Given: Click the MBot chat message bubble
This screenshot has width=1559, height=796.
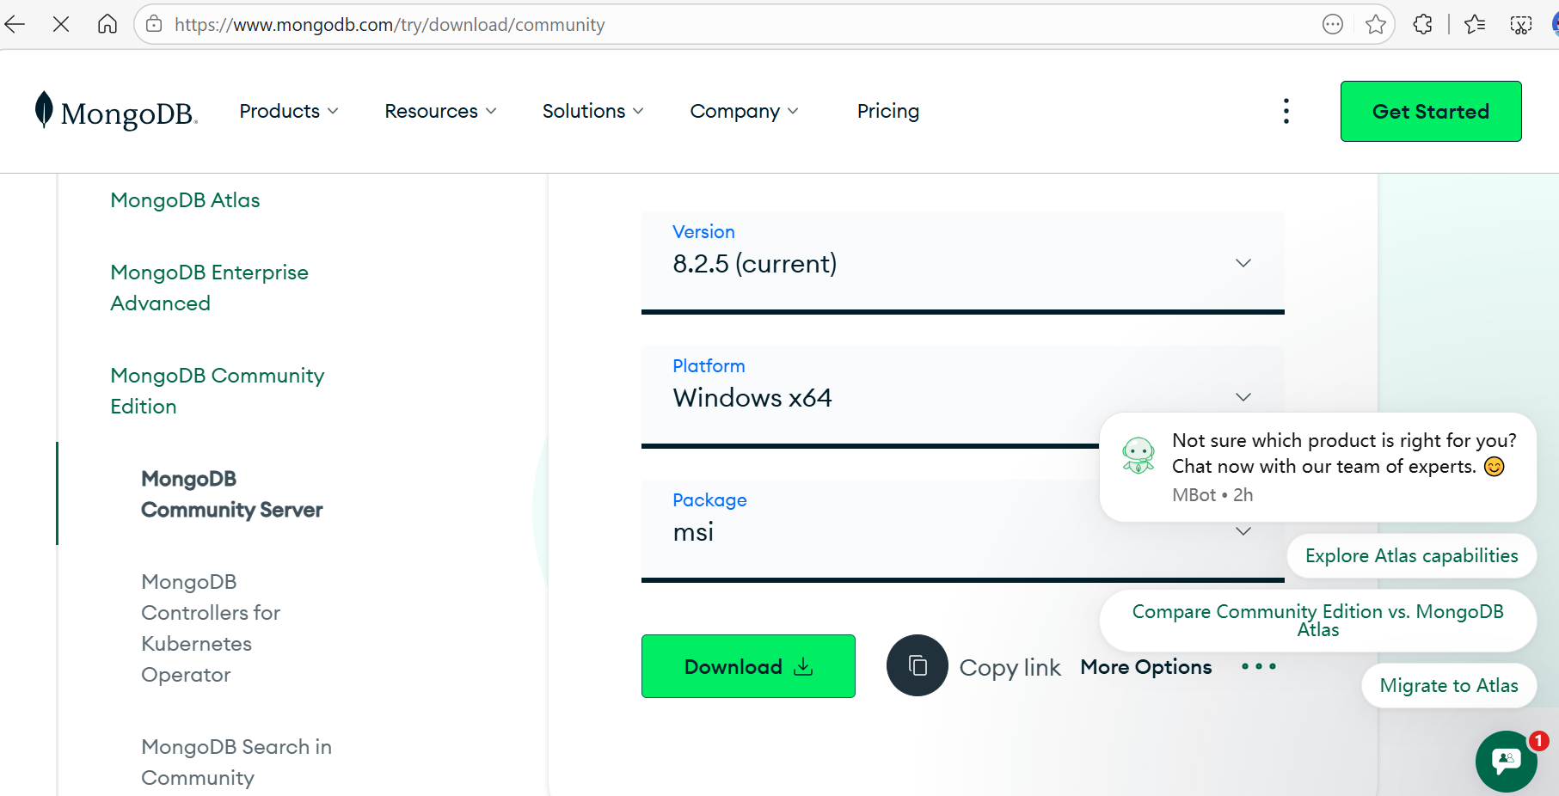Looking at the screenshot, I should [x=1318, y=467].
